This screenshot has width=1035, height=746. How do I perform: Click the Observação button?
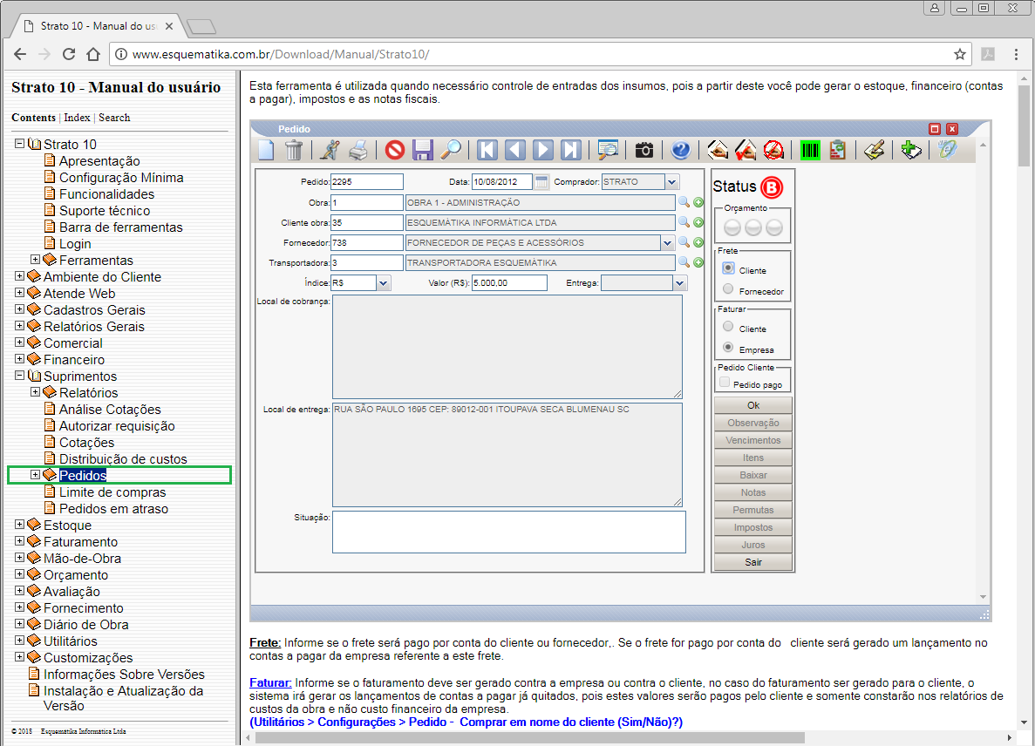coord(753,423)
